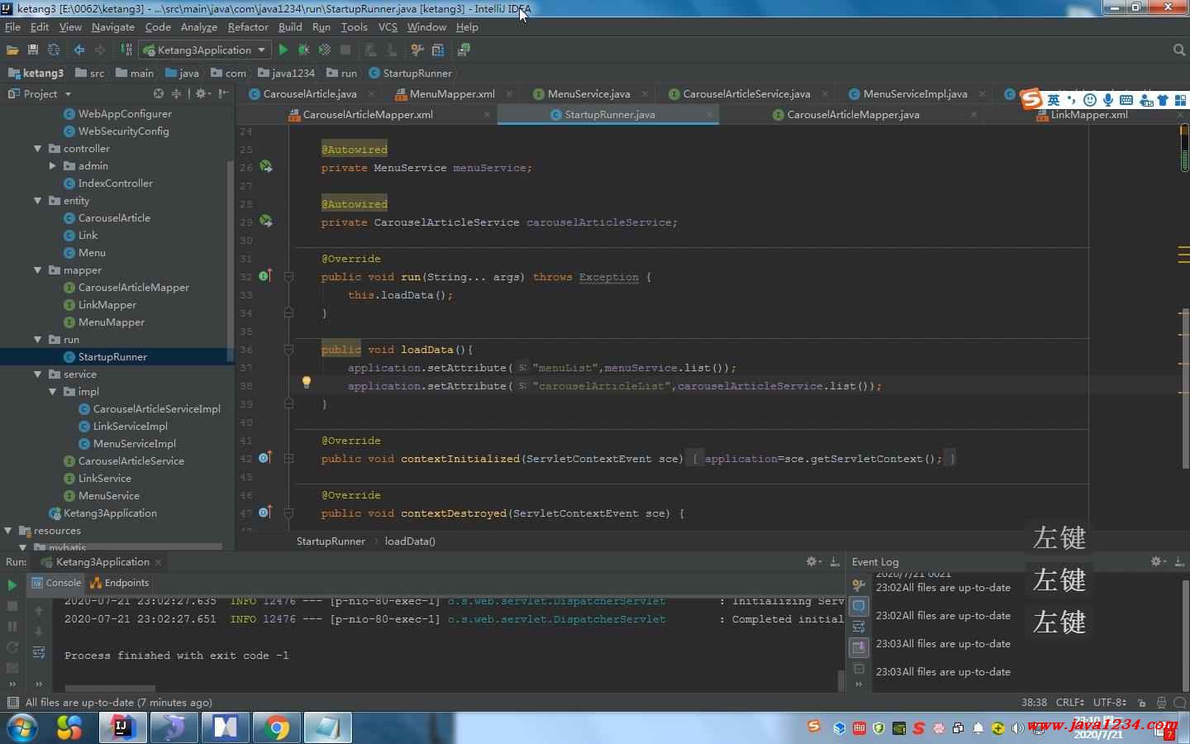This screenshot has height=744, width=1190.
Task: Collapse the mapper folder
Action: 38,270
